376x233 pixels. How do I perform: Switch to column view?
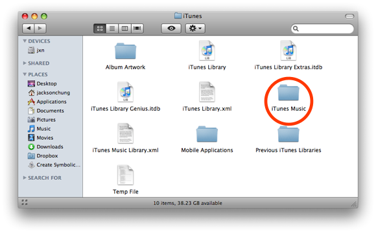(x=124, y=28)
